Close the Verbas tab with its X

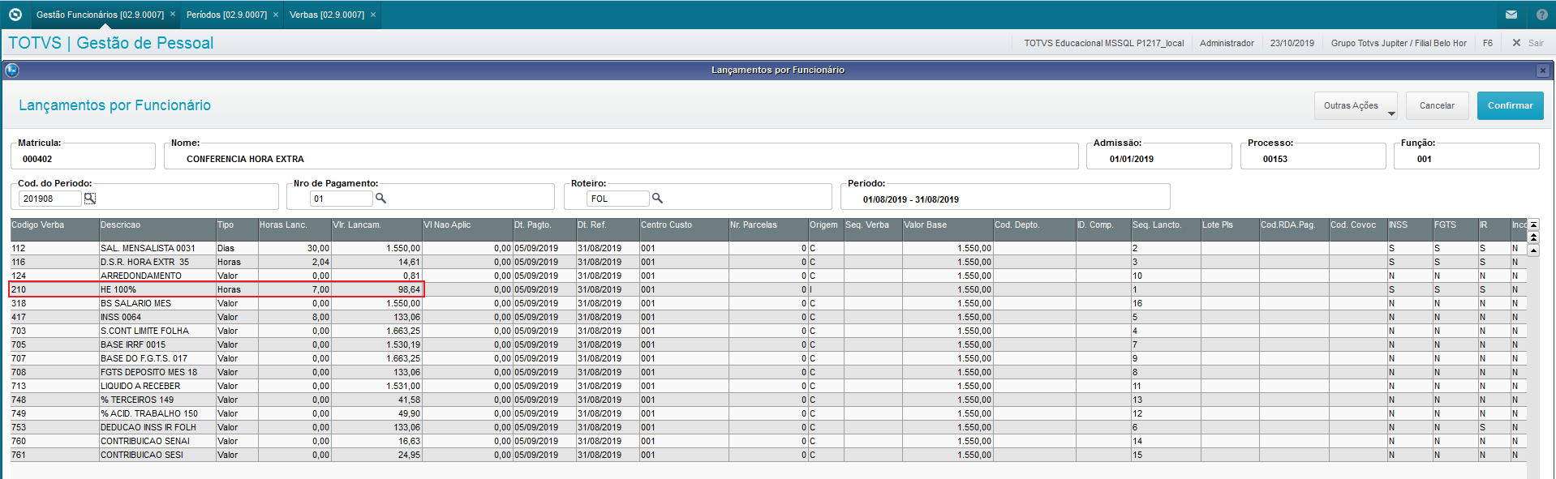[x=373, y=15]
